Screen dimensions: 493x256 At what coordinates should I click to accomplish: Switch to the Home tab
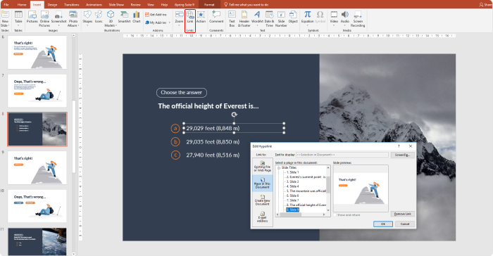tap(22, 5)
